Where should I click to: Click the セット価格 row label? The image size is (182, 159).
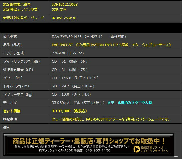(12, 111)
